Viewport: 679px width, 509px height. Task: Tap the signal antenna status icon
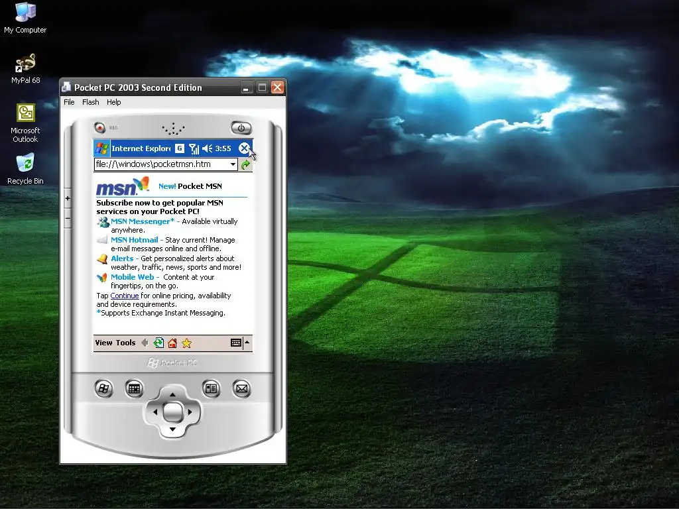(194, 148)
